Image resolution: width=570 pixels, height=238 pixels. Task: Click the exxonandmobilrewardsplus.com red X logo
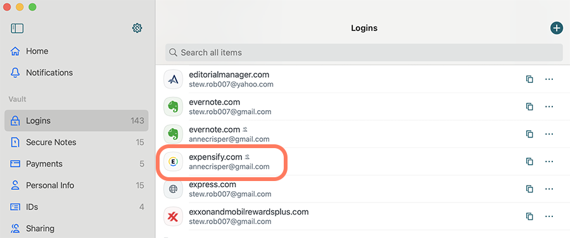(x=173, y=216)
